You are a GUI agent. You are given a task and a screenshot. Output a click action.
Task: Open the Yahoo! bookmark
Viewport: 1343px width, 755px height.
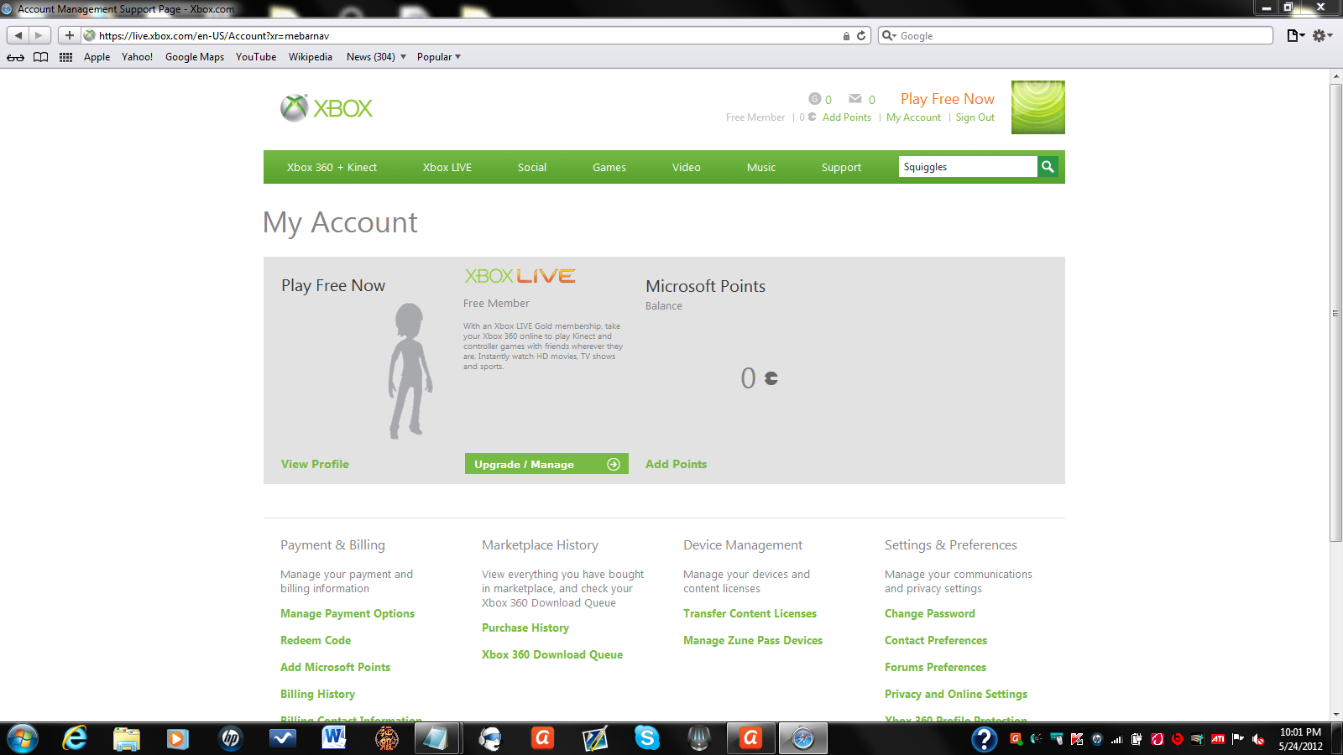(x=137, y=57)
